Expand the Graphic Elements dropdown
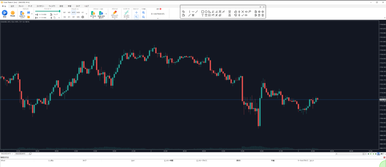This screenshot has height=167, width=386. 115,18
